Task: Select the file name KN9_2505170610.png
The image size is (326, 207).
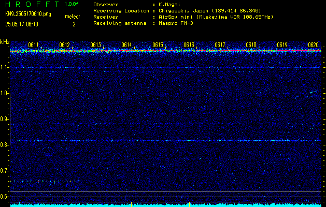Action: (x=28, y=14)
